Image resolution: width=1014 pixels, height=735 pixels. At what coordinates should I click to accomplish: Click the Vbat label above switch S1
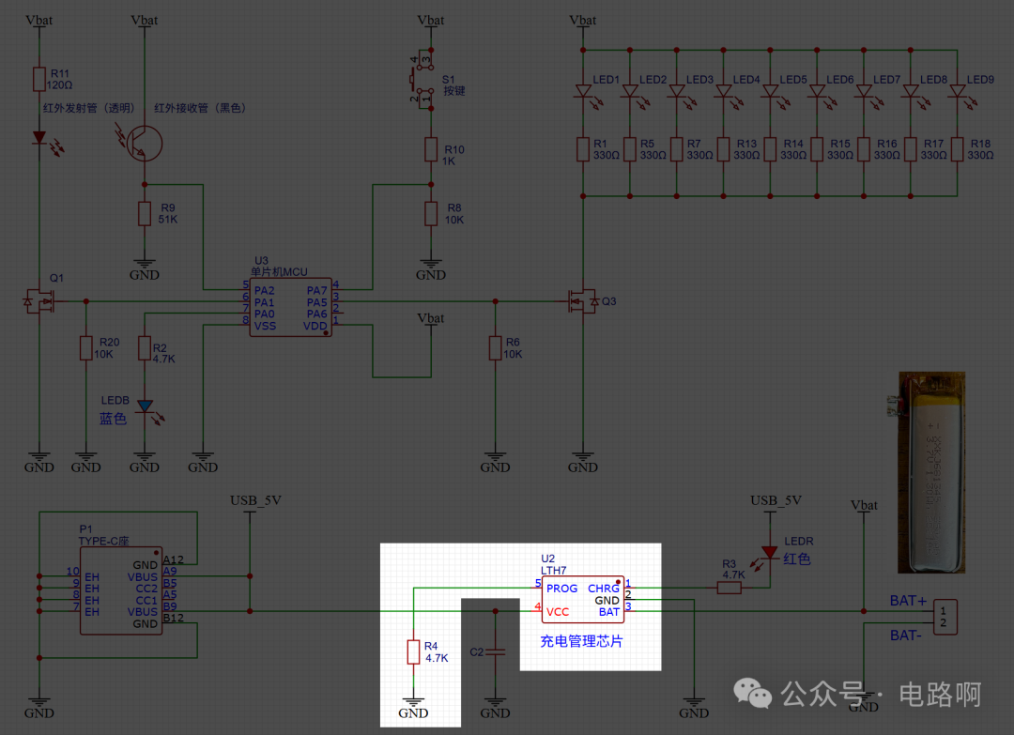click(x=431, y=20)
